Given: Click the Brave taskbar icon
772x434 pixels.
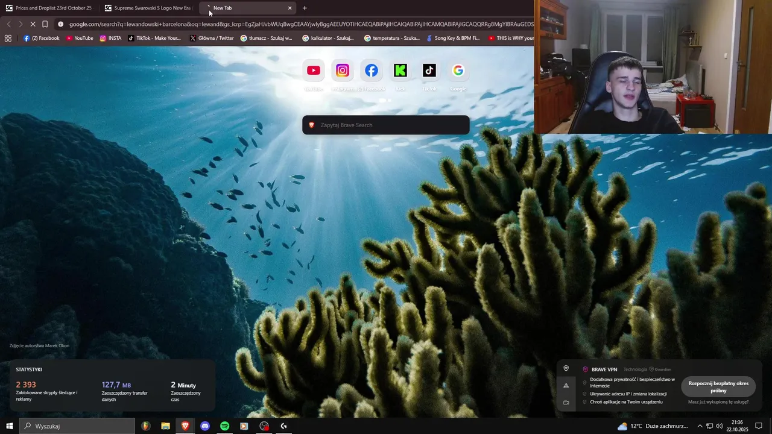Looking at the screenshot, I should (x=185, y=426).
